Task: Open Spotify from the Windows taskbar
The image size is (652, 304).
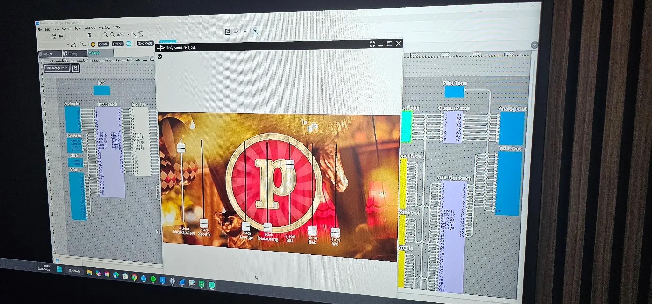Action: (153, 279)
